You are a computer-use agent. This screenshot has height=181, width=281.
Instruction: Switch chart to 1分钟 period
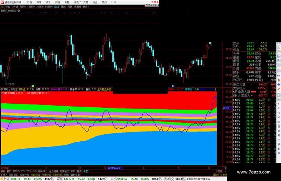15,7
